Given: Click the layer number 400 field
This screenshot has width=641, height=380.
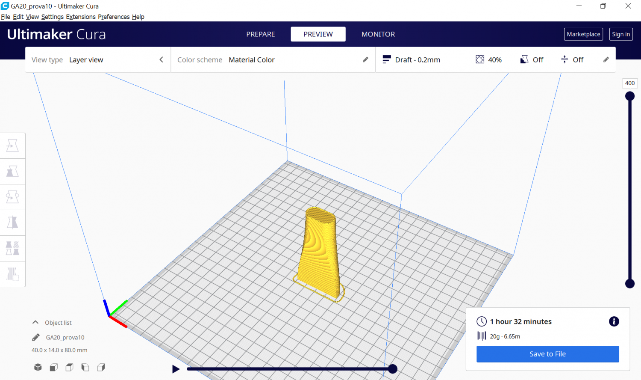Looking at the screenshot, I should 630,83.
